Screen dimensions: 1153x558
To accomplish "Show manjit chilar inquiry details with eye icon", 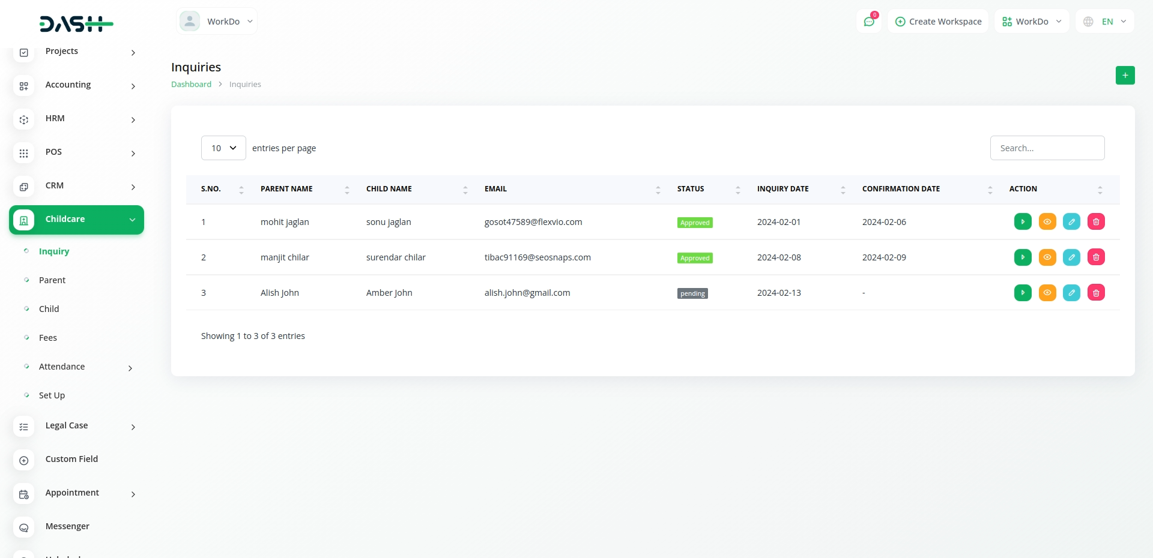I will coord(1047,257).
